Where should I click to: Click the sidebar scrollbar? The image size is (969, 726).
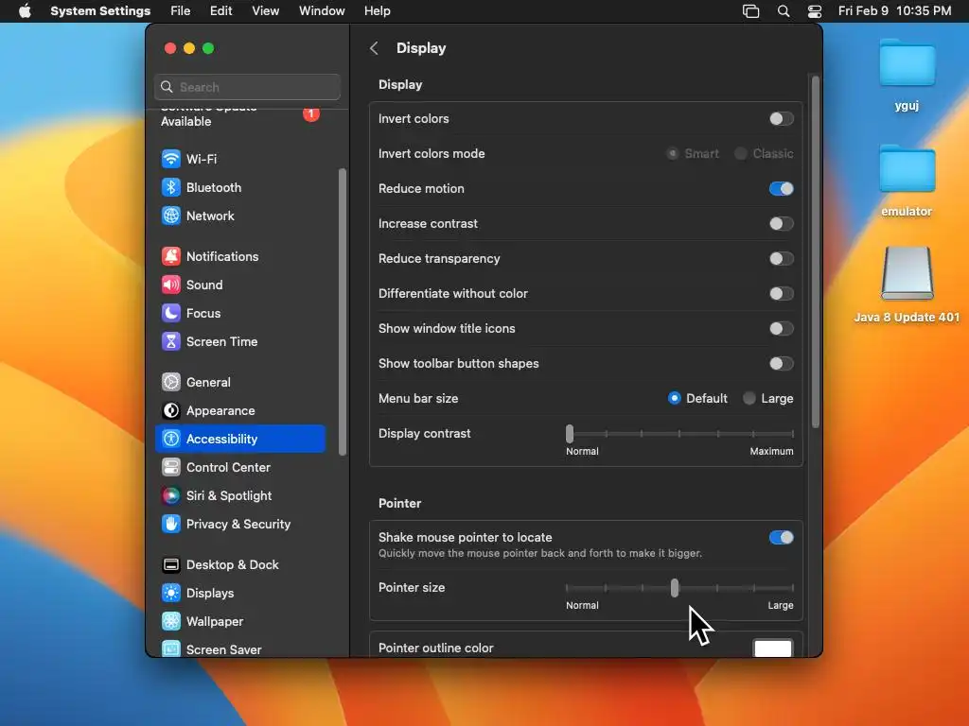(343, 312)
